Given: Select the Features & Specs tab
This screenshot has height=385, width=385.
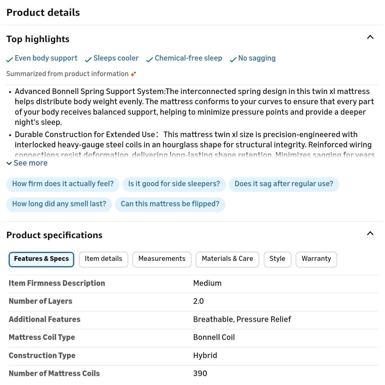Looking at the screenshot, I should tap(41, 259).
